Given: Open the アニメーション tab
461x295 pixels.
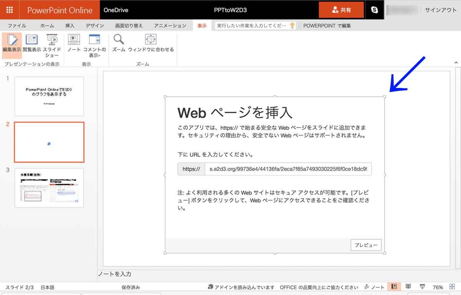Looking at the screenshot, I should click(x=170, y=26).
